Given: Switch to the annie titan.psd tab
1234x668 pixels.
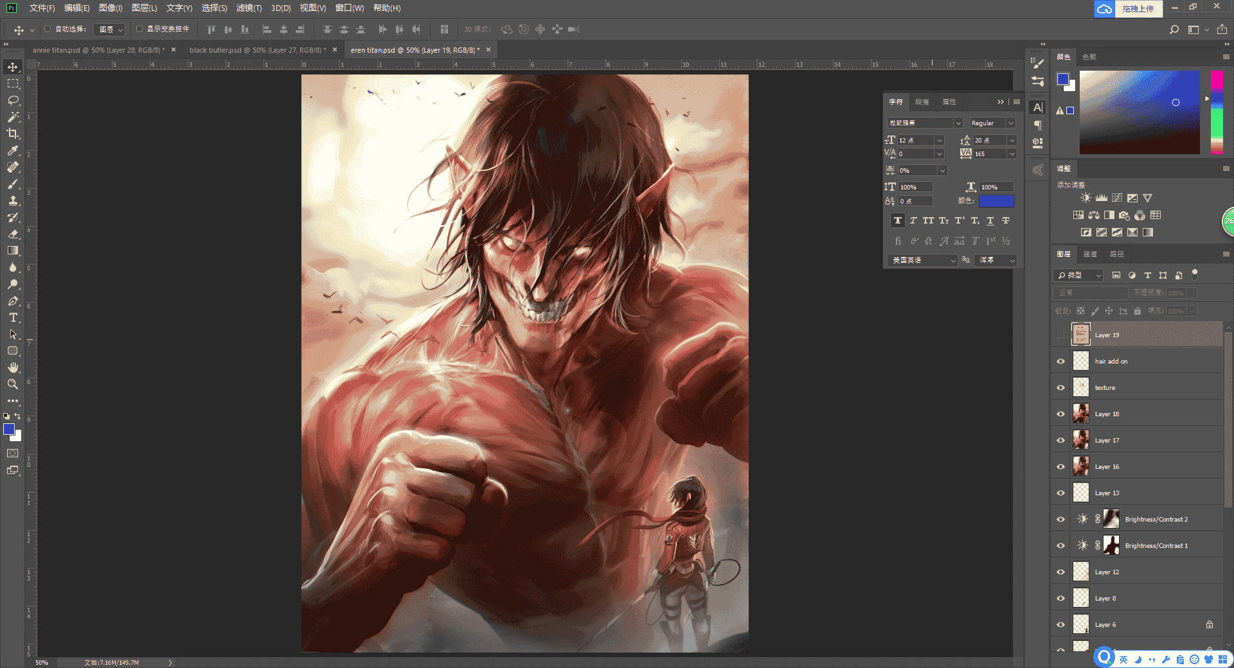Looking at the screenshot, I should point(99,50).
